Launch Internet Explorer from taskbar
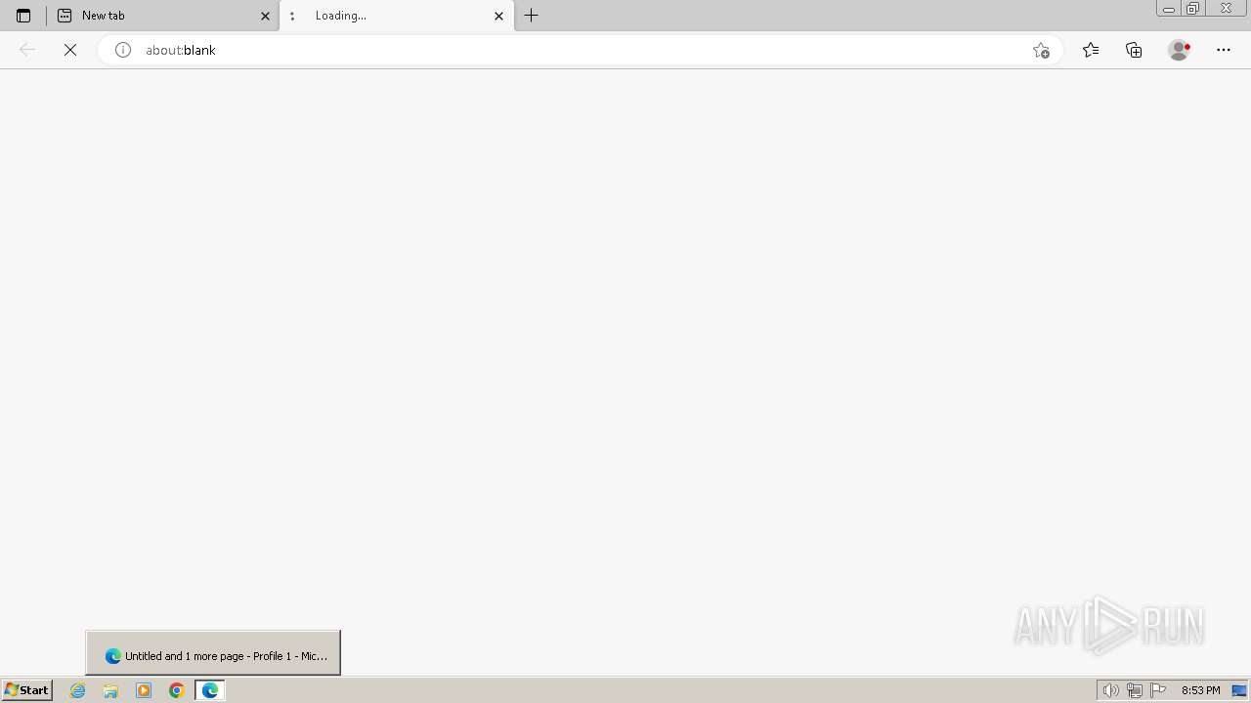 (78, 690)
